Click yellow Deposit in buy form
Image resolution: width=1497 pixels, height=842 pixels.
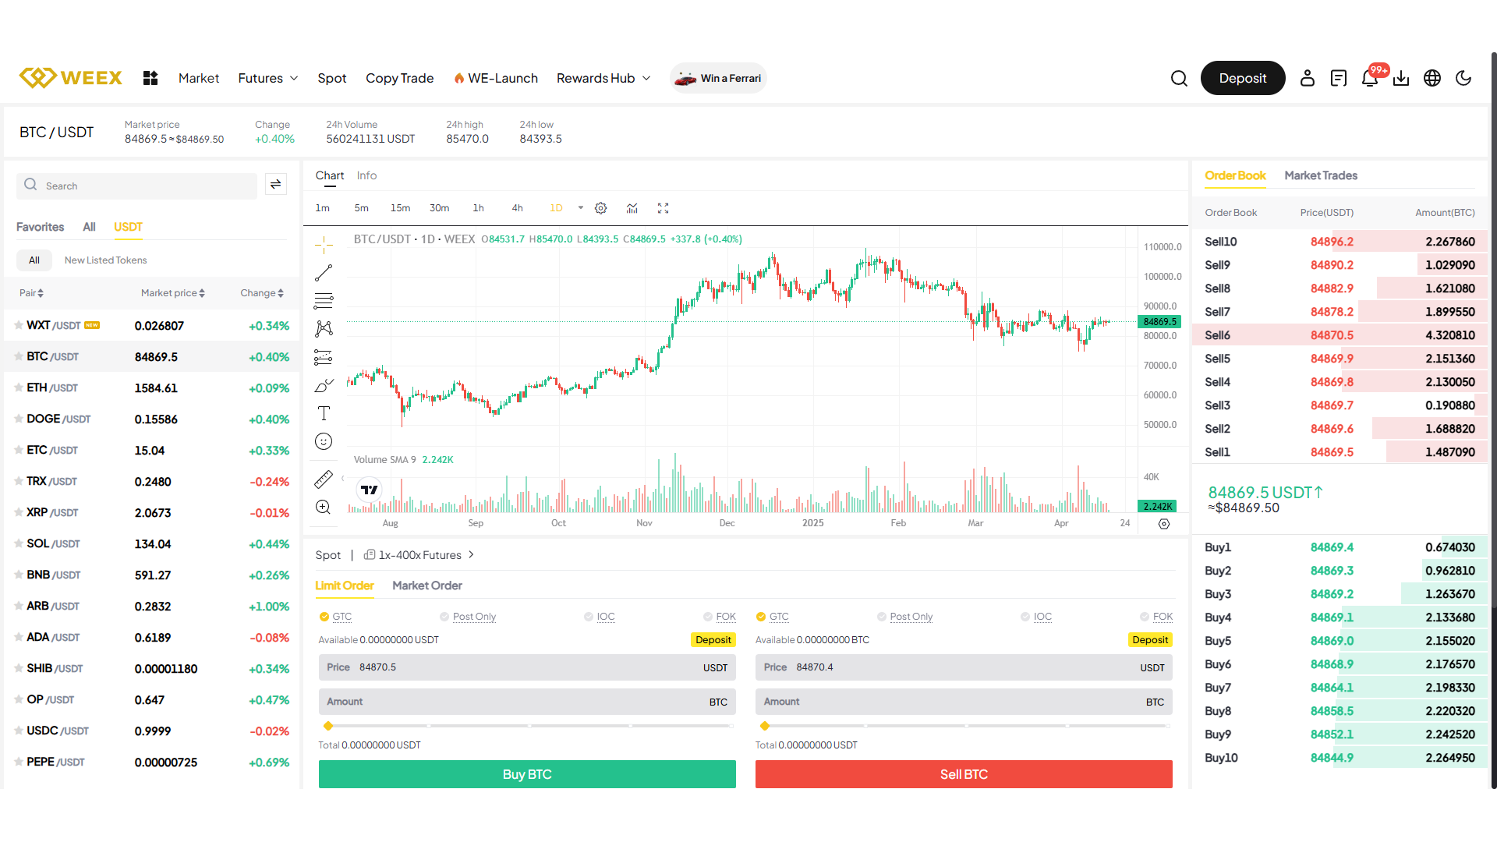coord(713,640)
